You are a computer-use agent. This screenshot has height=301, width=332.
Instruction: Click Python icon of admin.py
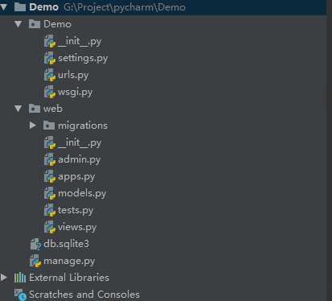(50, 159)
